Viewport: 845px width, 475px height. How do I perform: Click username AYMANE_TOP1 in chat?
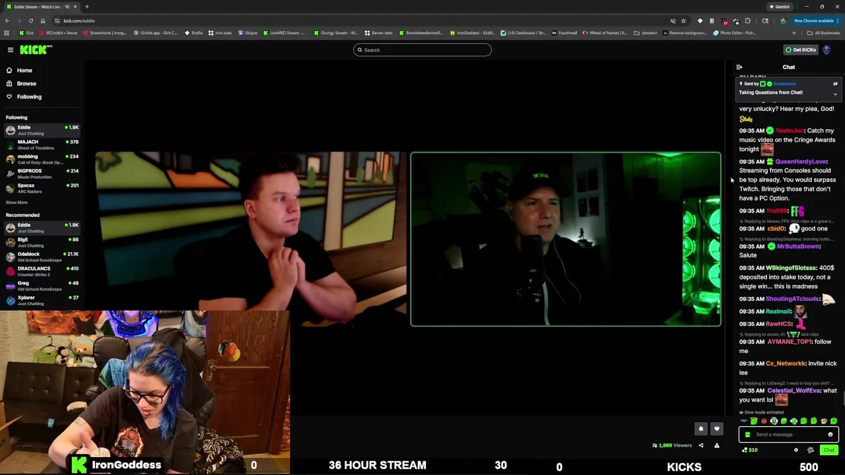(789, 342)
